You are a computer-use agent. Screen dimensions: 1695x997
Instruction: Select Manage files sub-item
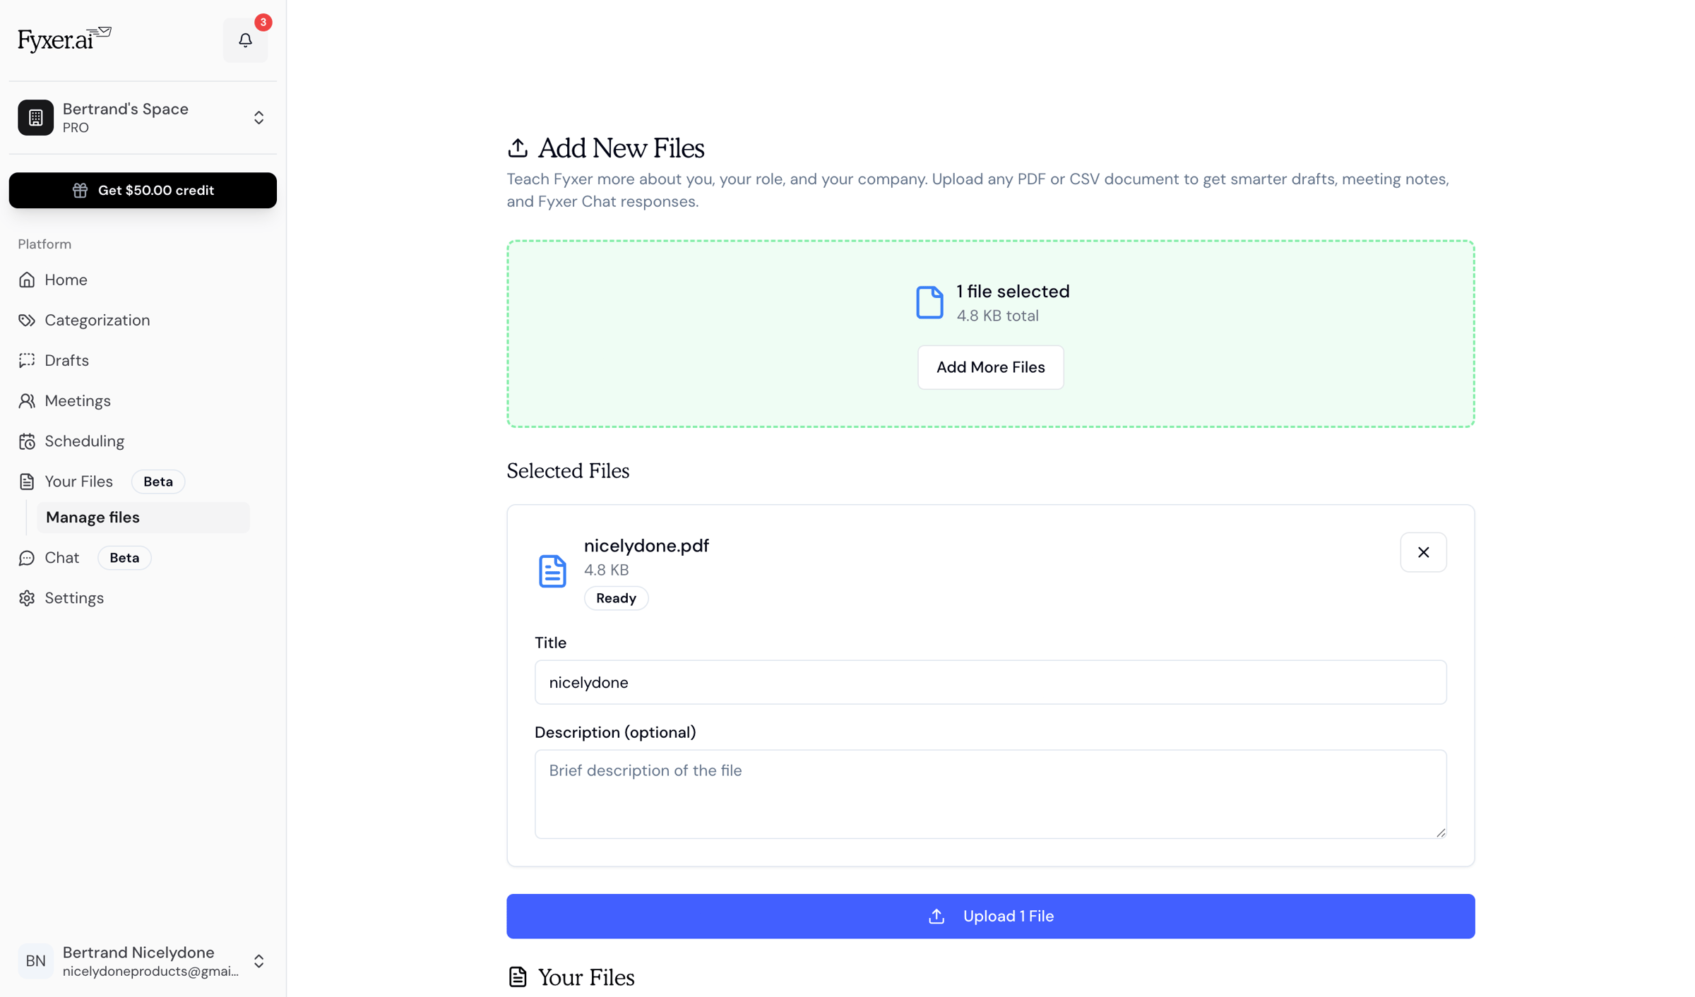(x=143, y=517)
